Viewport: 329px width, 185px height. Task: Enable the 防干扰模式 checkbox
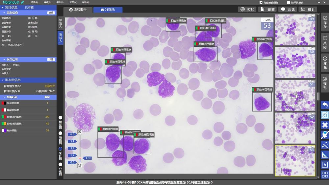point(289,3)
